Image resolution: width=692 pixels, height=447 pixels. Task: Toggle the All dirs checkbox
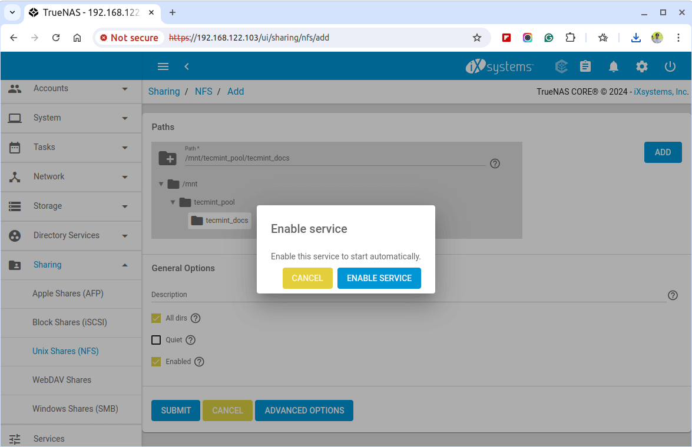tap(156, 318)
